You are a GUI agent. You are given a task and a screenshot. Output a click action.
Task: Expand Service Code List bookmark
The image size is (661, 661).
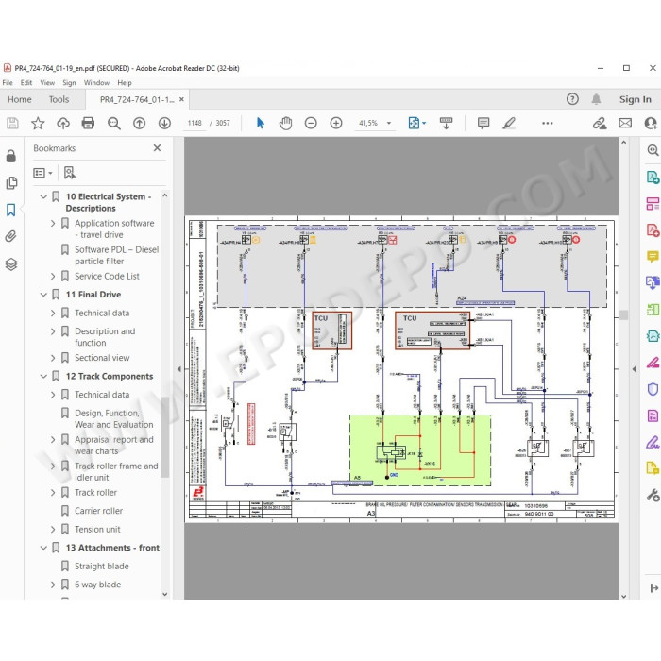point(53,276)
